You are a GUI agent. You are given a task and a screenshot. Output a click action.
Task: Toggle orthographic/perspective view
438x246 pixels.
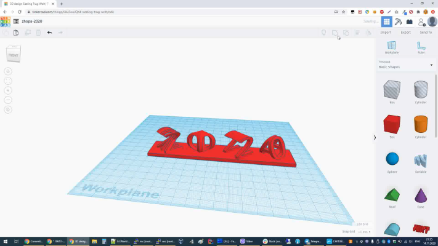pos(8,109)
